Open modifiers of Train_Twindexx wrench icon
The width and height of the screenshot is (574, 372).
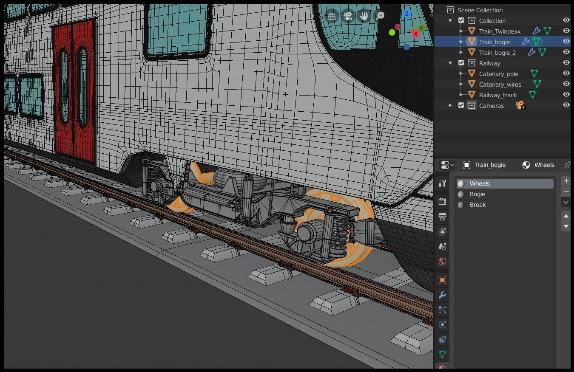tap(536, 31)
